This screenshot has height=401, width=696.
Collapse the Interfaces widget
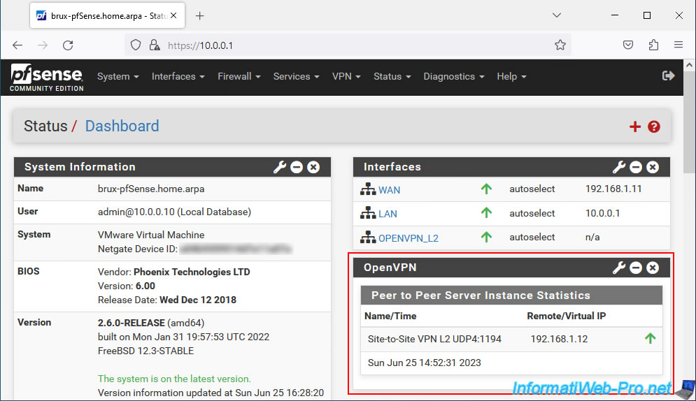[636, 167]
